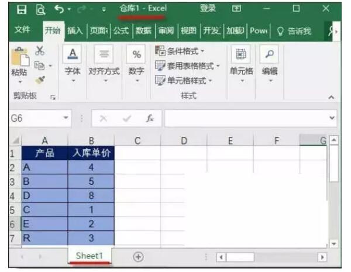Click the vertical scrollbar down arrow
The width and height of the screenshot is (351, 272).
click(x=334, y=243)
